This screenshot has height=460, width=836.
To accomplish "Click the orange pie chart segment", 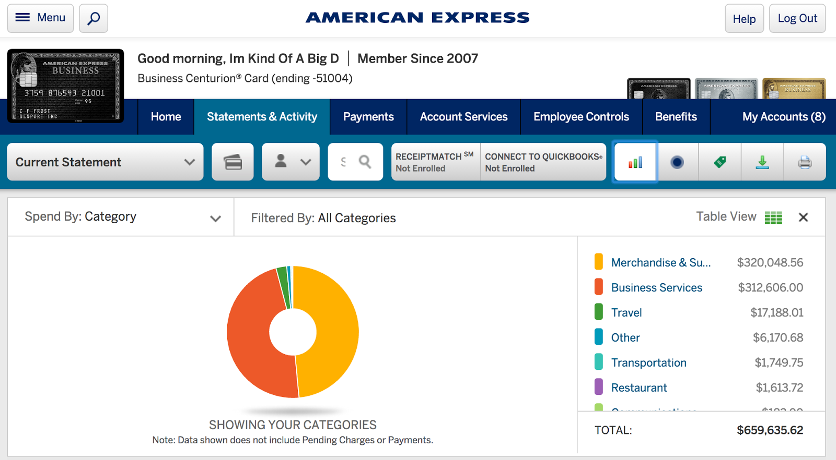I will pyautogui.click(x=248, y=334).
